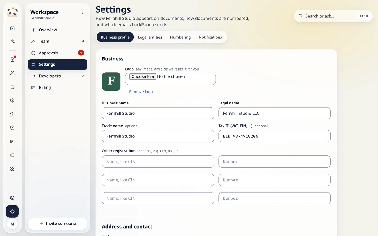Viewport: 378px width, 236px height.
Task: Click the Remove logo link
Action: (x=141, y=92)
